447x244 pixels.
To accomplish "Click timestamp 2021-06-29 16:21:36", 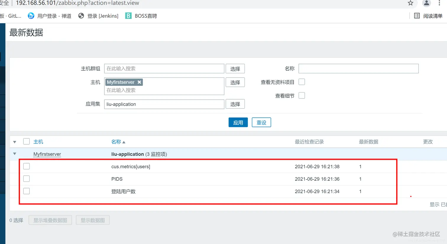I will 317,179.
